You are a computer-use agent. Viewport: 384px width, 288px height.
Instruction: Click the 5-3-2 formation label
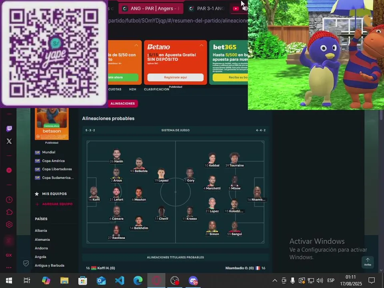click(x=90, y=130)
